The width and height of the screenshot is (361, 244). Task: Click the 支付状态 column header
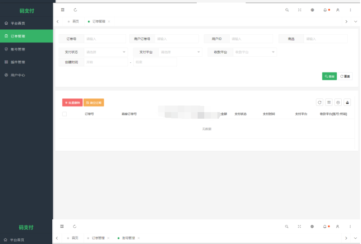pyautogui.click(x=240, y=114)
